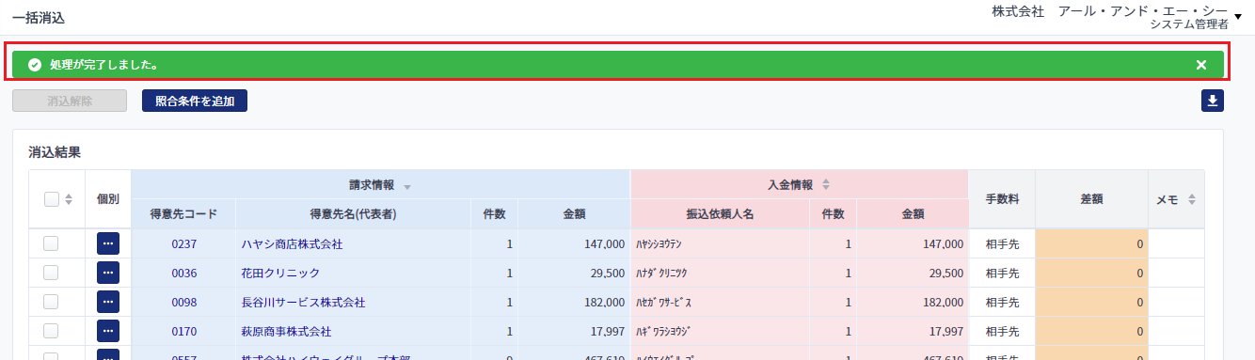
Task: Click the 手数料 column header
Action: 1002,199
